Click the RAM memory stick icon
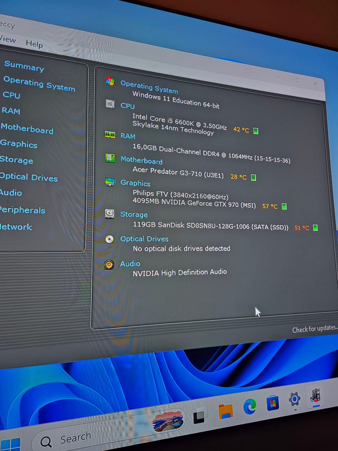The image size is (338, 451). (110, 134)
